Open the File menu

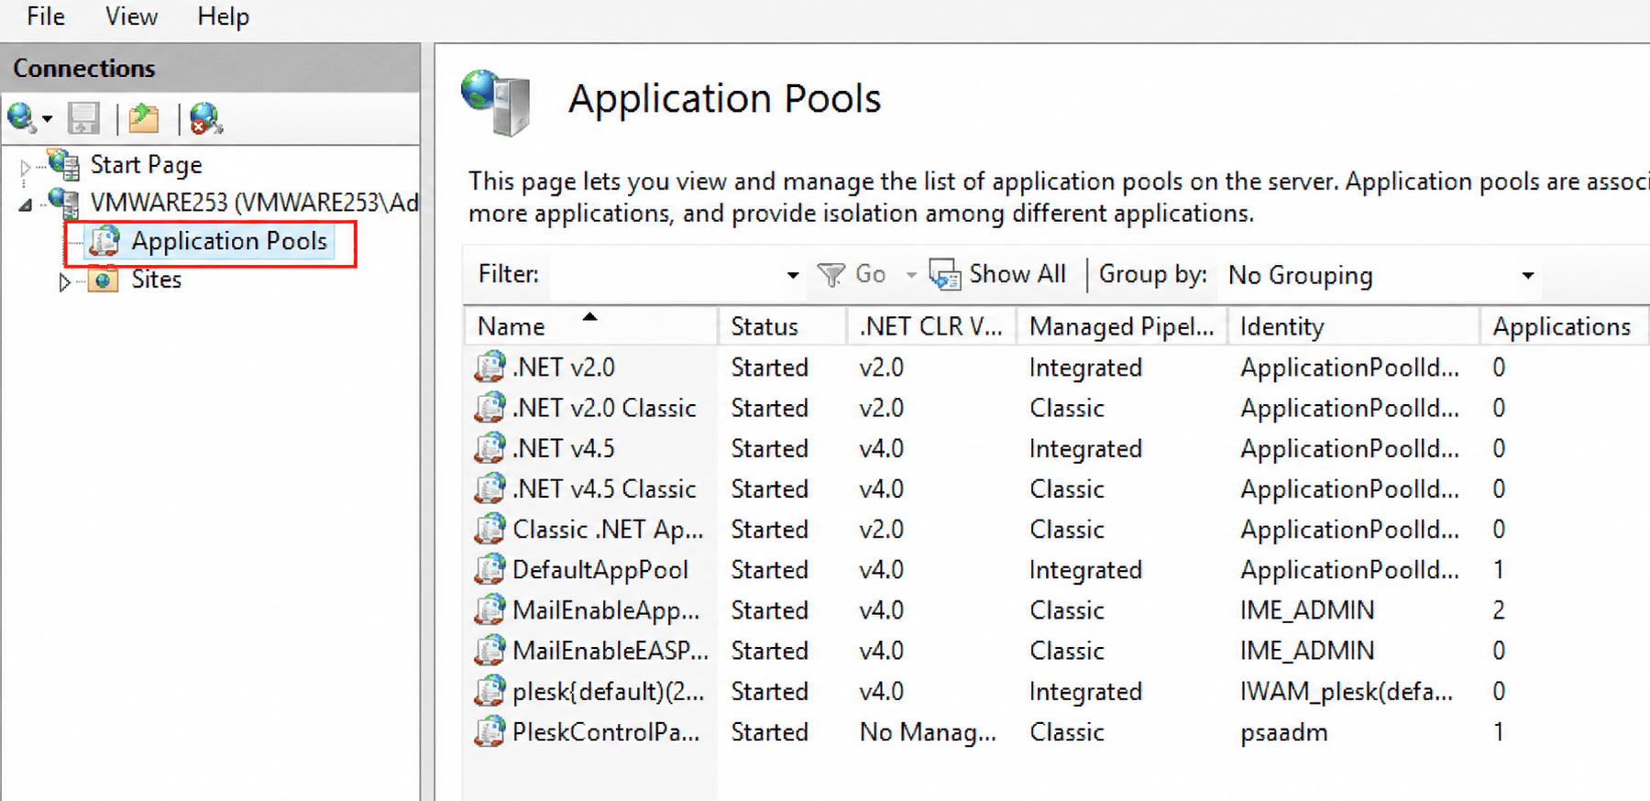point(46,16)
